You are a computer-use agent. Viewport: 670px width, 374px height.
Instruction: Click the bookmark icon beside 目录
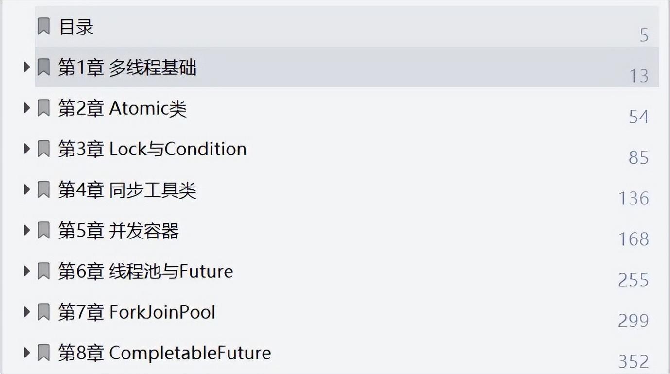(44, 26)
